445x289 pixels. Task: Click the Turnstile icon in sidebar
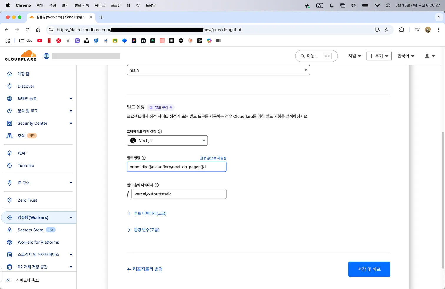10,165
